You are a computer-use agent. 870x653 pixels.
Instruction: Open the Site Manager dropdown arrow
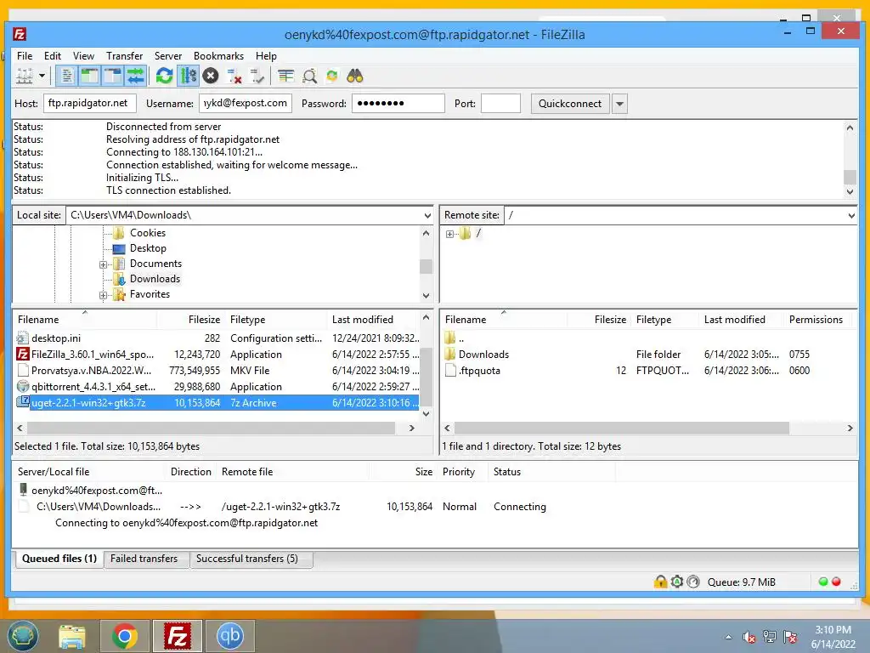coord(42,76)
